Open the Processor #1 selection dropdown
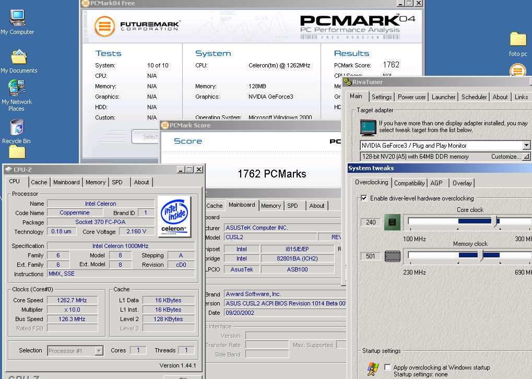The height and width of the screenshot is (379, 532). (x=99, y=350)
